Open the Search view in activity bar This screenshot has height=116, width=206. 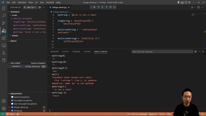[x=4, y=16]
